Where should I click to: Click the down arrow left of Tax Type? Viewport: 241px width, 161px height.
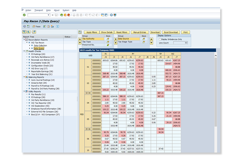point(80,43)
